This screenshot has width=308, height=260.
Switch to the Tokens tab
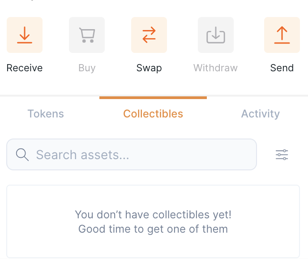pos(46,114)
